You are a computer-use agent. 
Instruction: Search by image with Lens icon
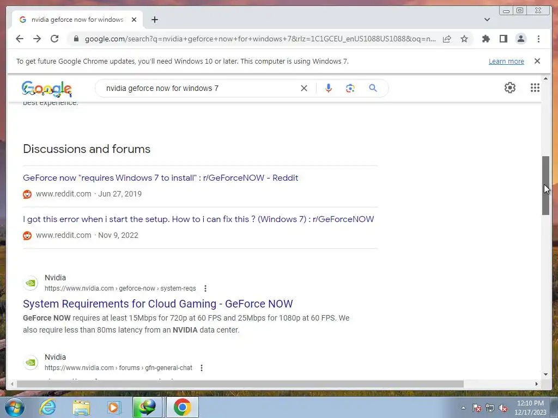click(350, 88)
